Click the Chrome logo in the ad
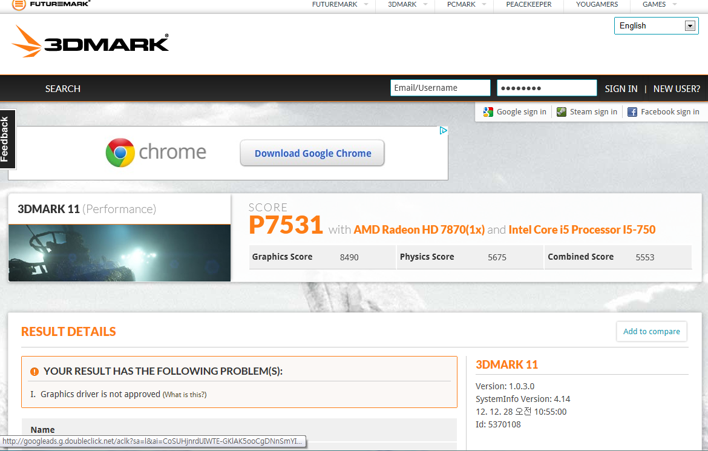Screen dimensions: 708x451 (x=120, y=153)
